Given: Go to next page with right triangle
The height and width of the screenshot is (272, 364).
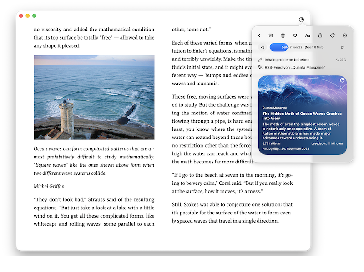Looking at the screenshot, I should [343, 47].
